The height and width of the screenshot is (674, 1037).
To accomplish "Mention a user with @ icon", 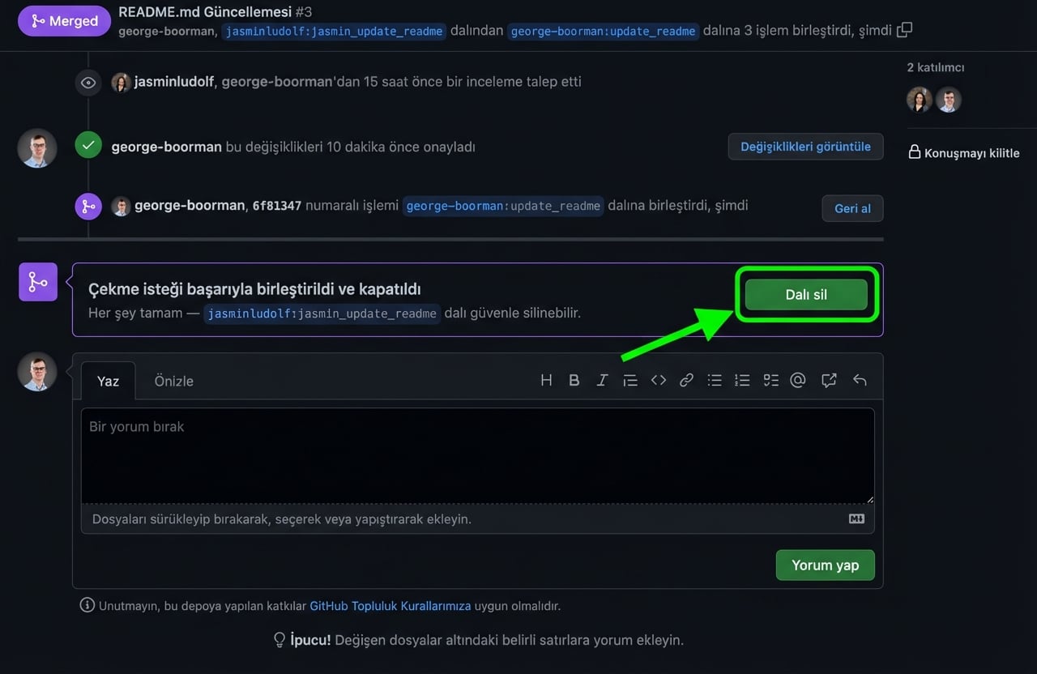I will [x=798, y=380].
